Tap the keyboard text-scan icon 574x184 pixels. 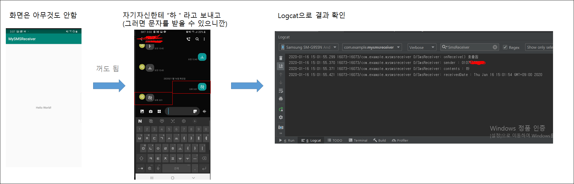(173, 121)
